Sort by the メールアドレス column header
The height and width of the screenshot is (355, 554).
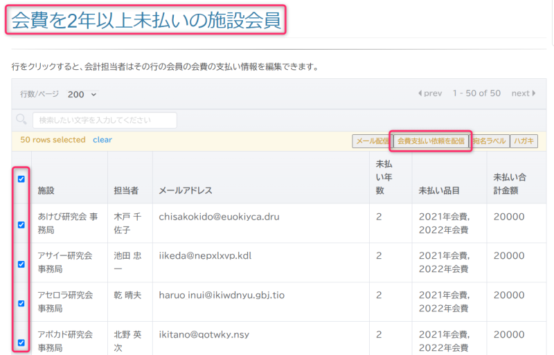[x=186, y=190]
